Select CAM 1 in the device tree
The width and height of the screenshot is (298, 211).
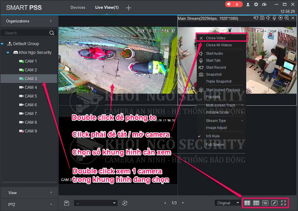pyautogui.click(x=29, y=61)
